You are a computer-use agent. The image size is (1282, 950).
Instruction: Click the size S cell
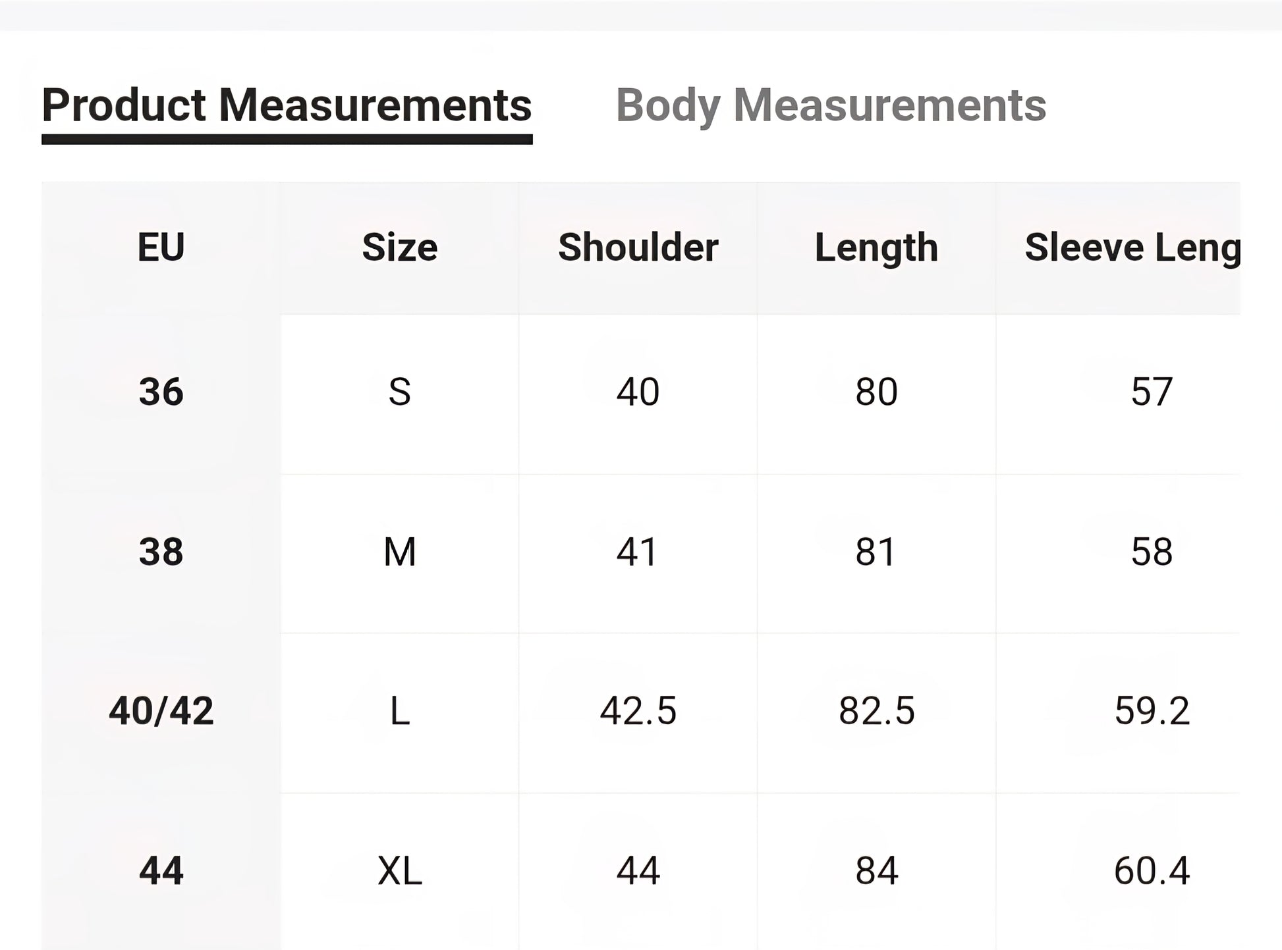(399, 392)
